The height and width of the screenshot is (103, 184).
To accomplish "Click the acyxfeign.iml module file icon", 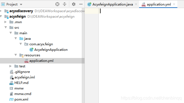I will (12, 77).
